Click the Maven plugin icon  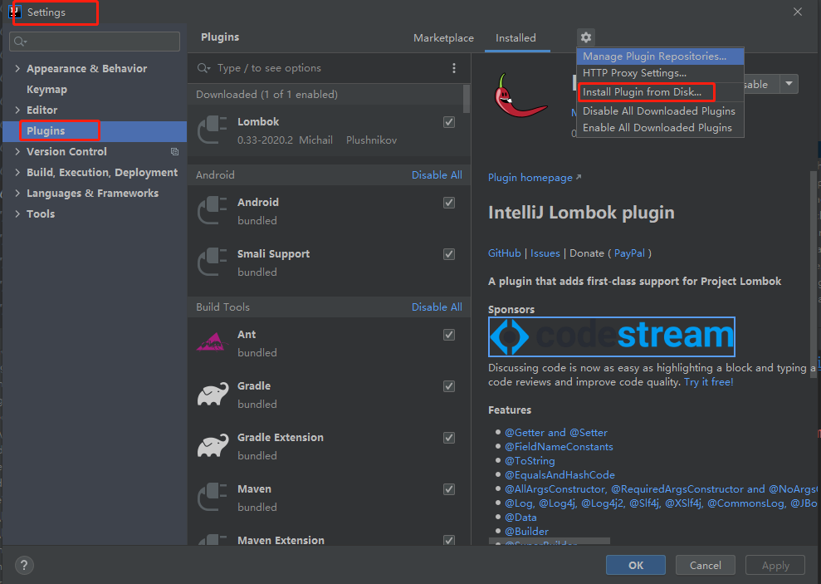(x=213, y=497)
